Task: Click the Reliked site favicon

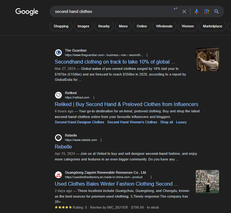Action: coord(58,95)
